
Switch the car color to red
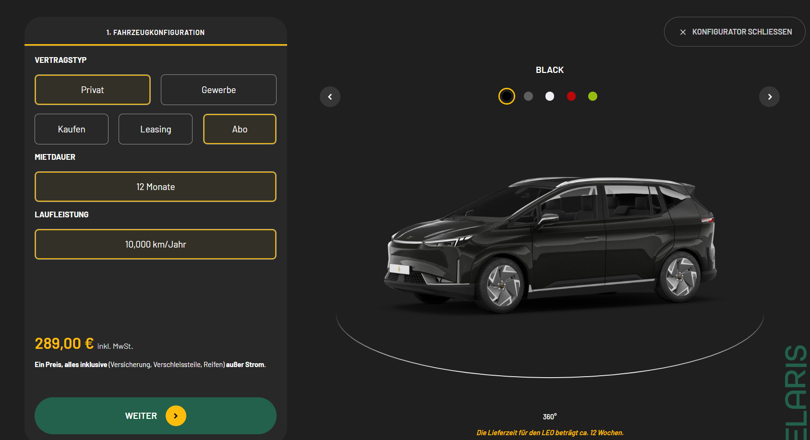point(571,96)
